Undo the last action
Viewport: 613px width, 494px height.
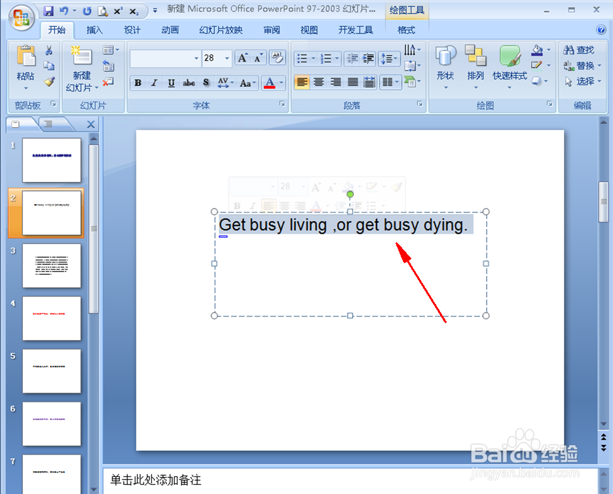click(64, 11)
